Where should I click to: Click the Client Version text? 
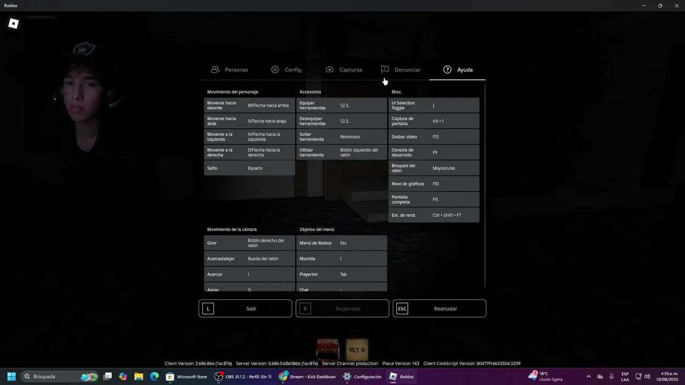(x=197, y=364)
